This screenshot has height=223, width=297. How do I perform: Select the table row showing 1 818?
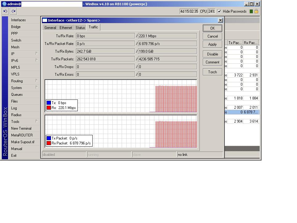click(x=242, y=98)
